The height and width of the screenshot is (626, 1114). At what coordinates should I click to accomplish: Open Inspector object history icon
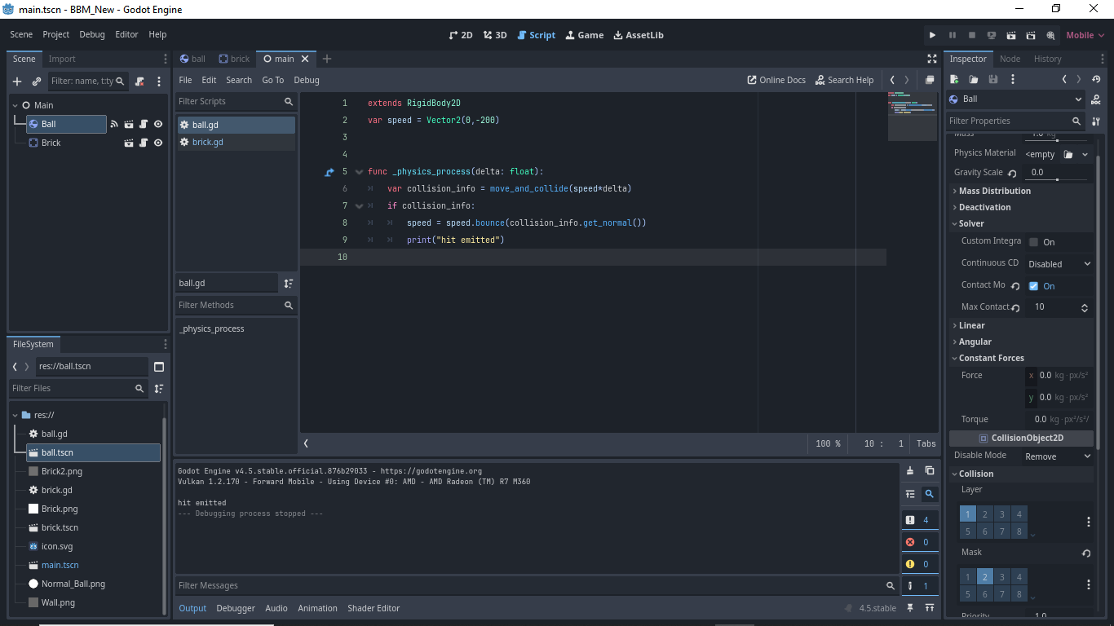tap(1096, 79)
